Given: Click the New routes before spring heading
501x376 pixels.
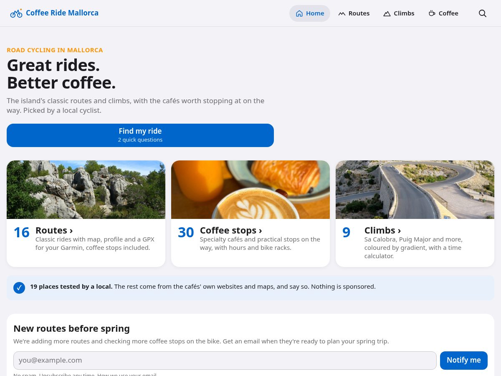Looking at the screenshot, I should 71,328.
